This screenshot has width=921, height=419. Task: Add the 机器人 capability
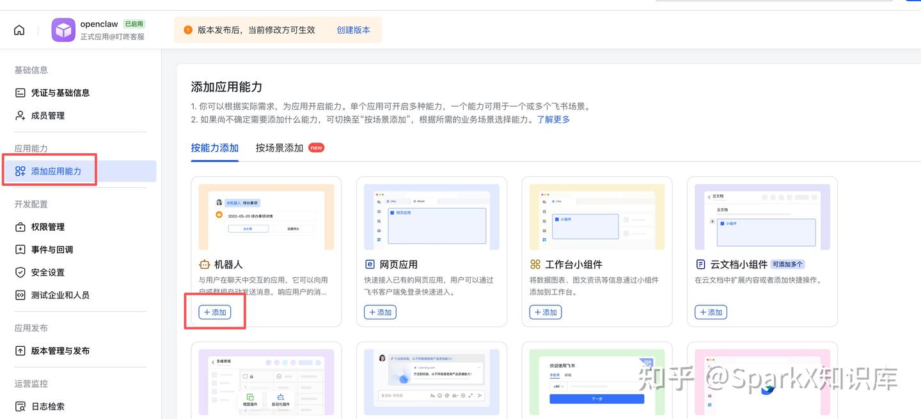tap(215, 312)
